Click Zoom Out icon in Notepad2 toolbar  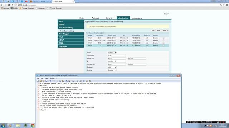tap(80, 81)
